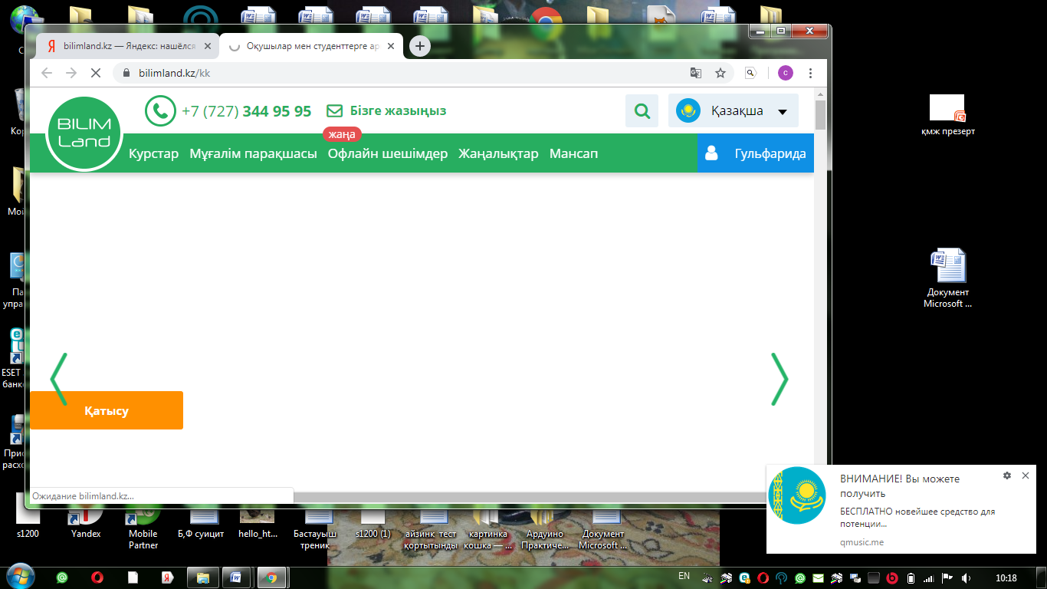Open the Жаңалықтар menu item
This screenshot has height=589, width=1047.
pyautogui.click(x=498, y=153)
